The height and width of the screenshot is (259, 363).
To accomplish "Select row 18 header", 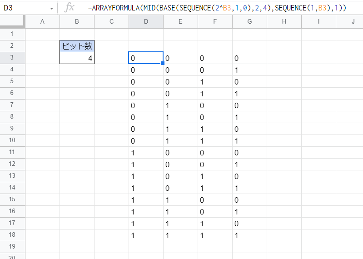I will (x=12, y=235).
